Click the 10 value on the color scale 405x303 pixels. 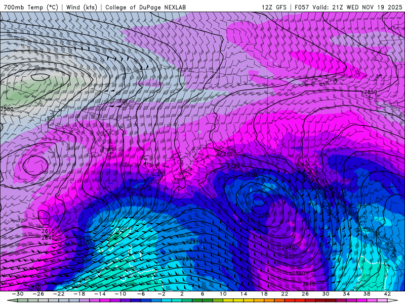point(223,294)
